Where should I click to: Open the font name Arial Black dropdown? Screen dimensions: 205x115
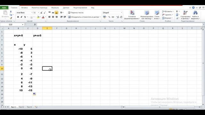[x=32, y=13]
